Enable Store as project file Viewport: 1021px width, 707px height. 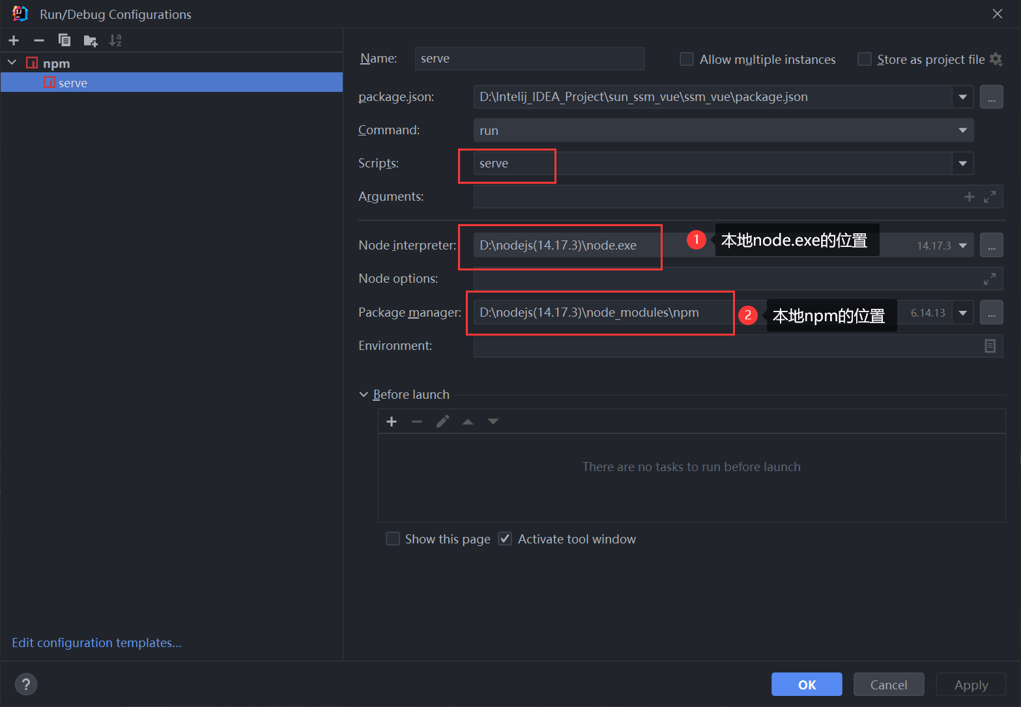point(865,59)
